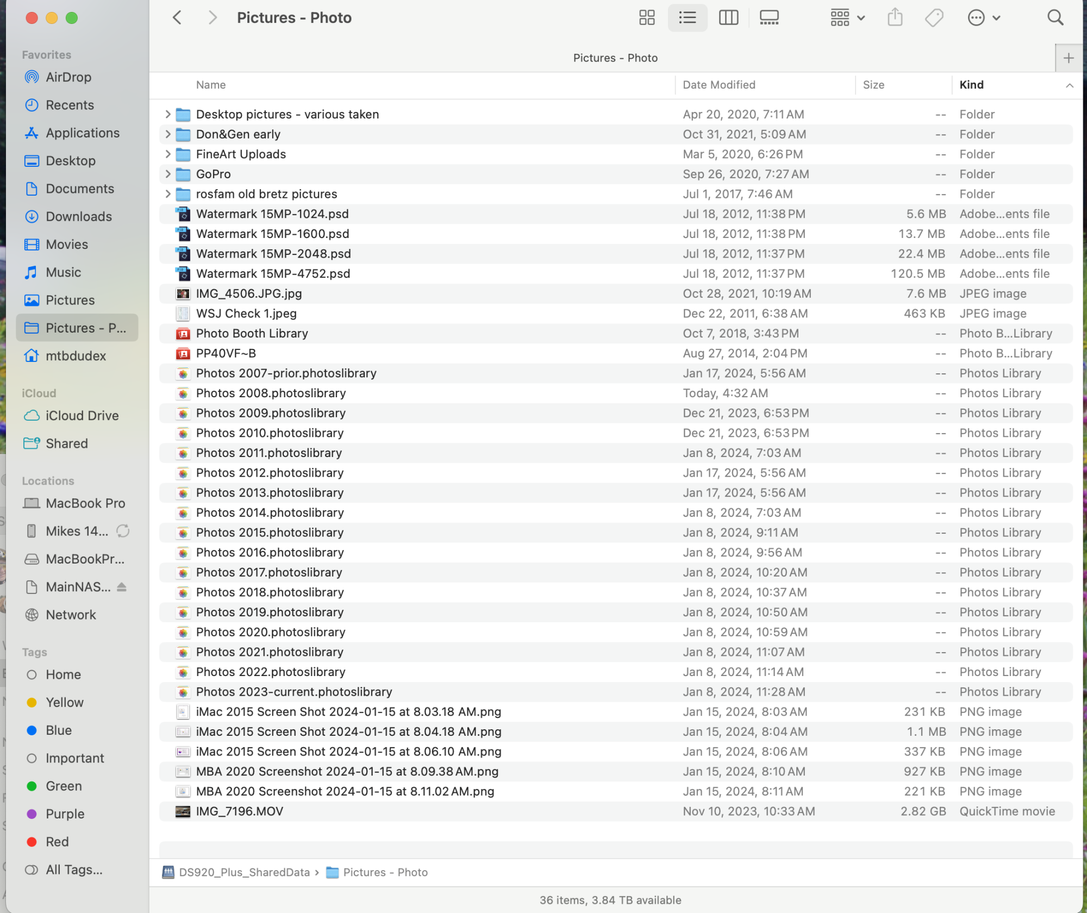Select Photos 2008.photoslibrary

[x=616, y=393]
